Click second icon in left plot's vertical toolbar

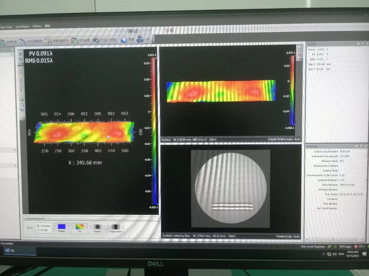pyautogui.click(x=20, y=59)
